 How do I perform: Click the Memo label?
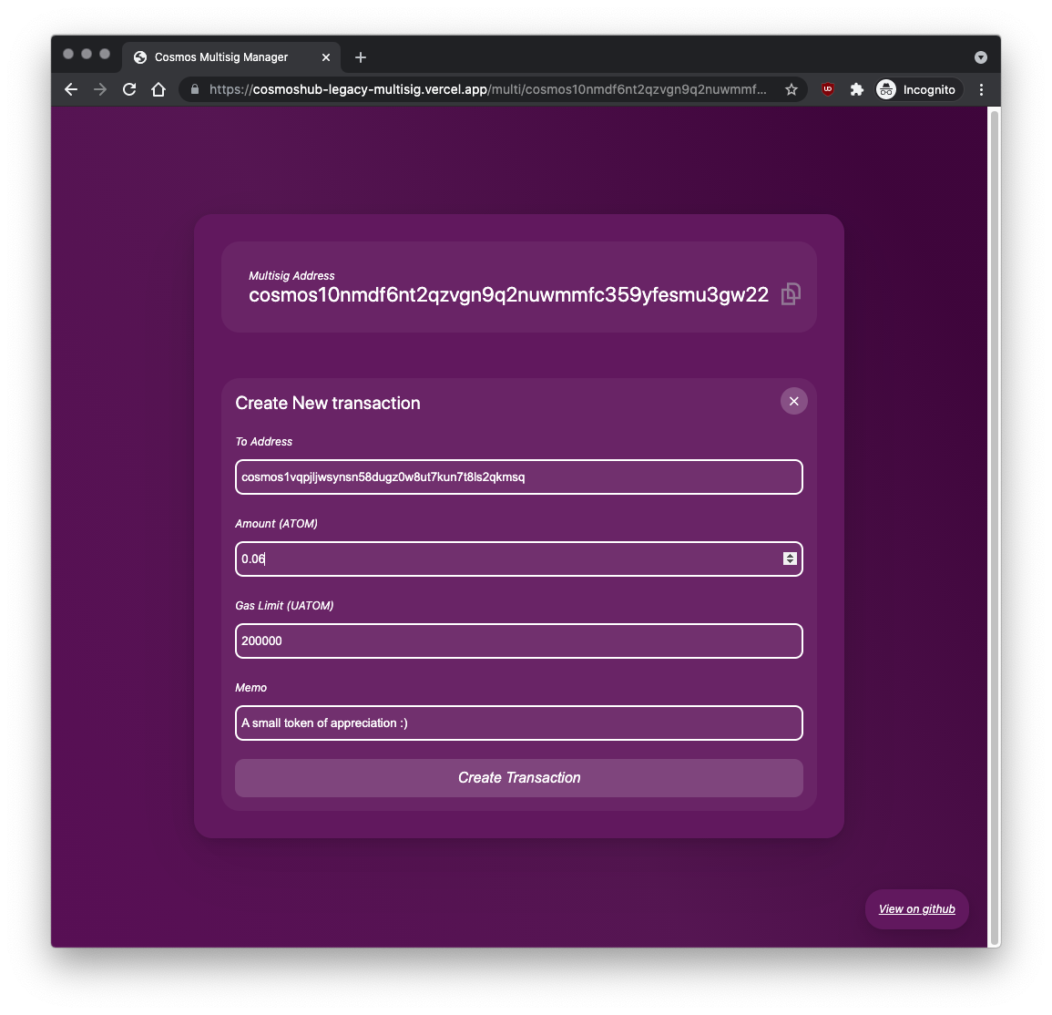250,687
